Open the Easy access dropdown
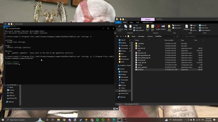218x122 pixels. click(177, 28)
